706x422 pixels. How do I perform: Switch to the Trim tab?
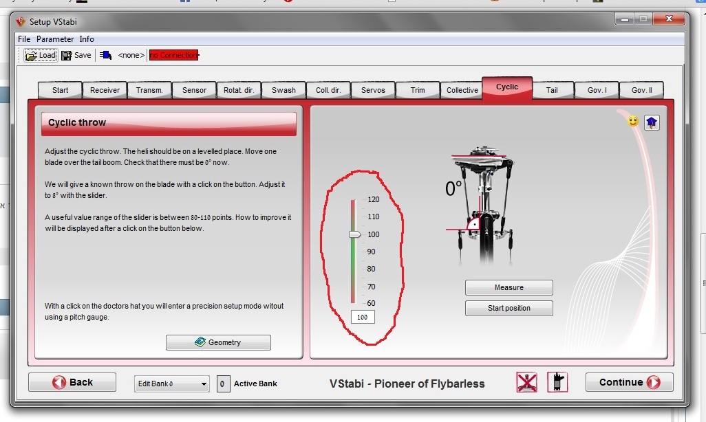point(418,90)
